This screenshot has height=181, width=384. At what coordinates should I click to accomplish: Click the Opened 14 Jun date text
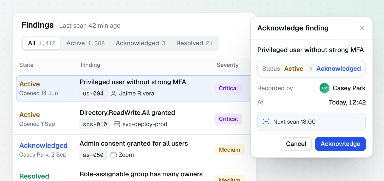pyautogui.click(x=39, y=93)
